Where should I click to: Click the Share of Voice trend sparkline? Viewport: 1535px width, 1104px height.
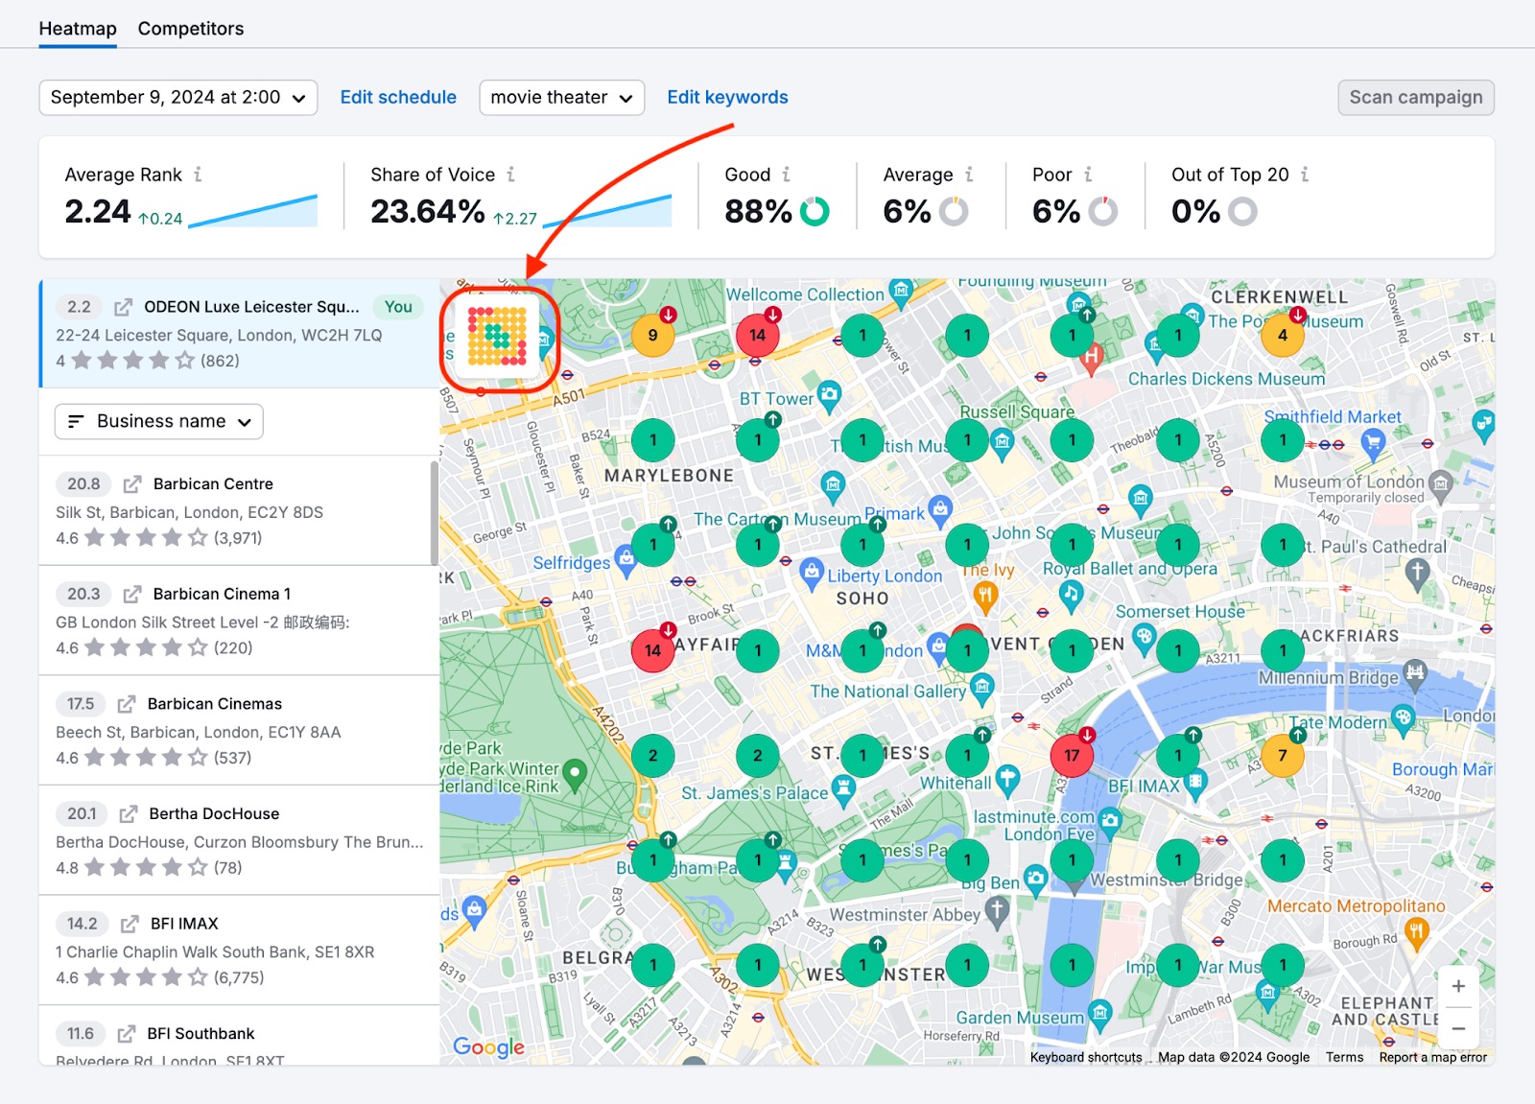coord(608,211)
